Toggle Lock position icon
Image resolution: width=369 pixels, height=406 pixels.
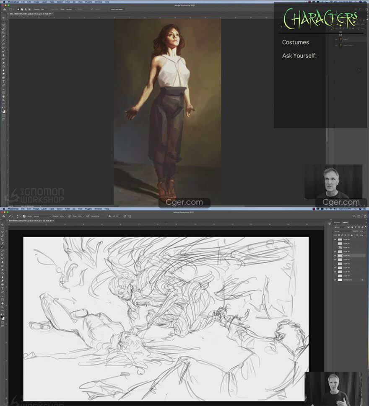pos(345,235)
